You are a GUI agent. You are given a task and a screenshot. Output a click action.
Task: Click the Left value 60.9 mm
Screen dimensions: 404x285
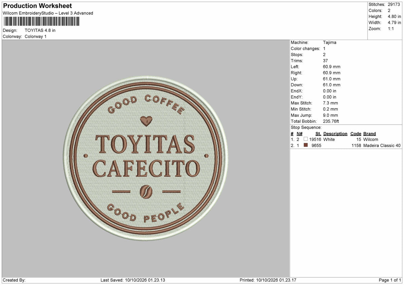(332, 67)
